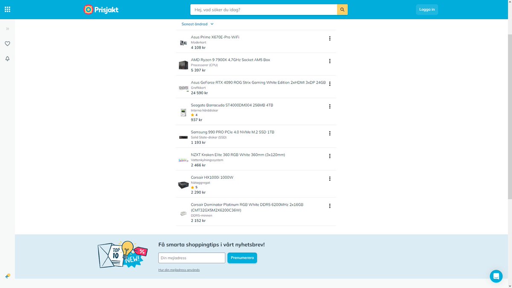Click the Corsair Dominator memory thumbnail
Image resolution: width=512 pixels, height=288 pixels.
183,213
